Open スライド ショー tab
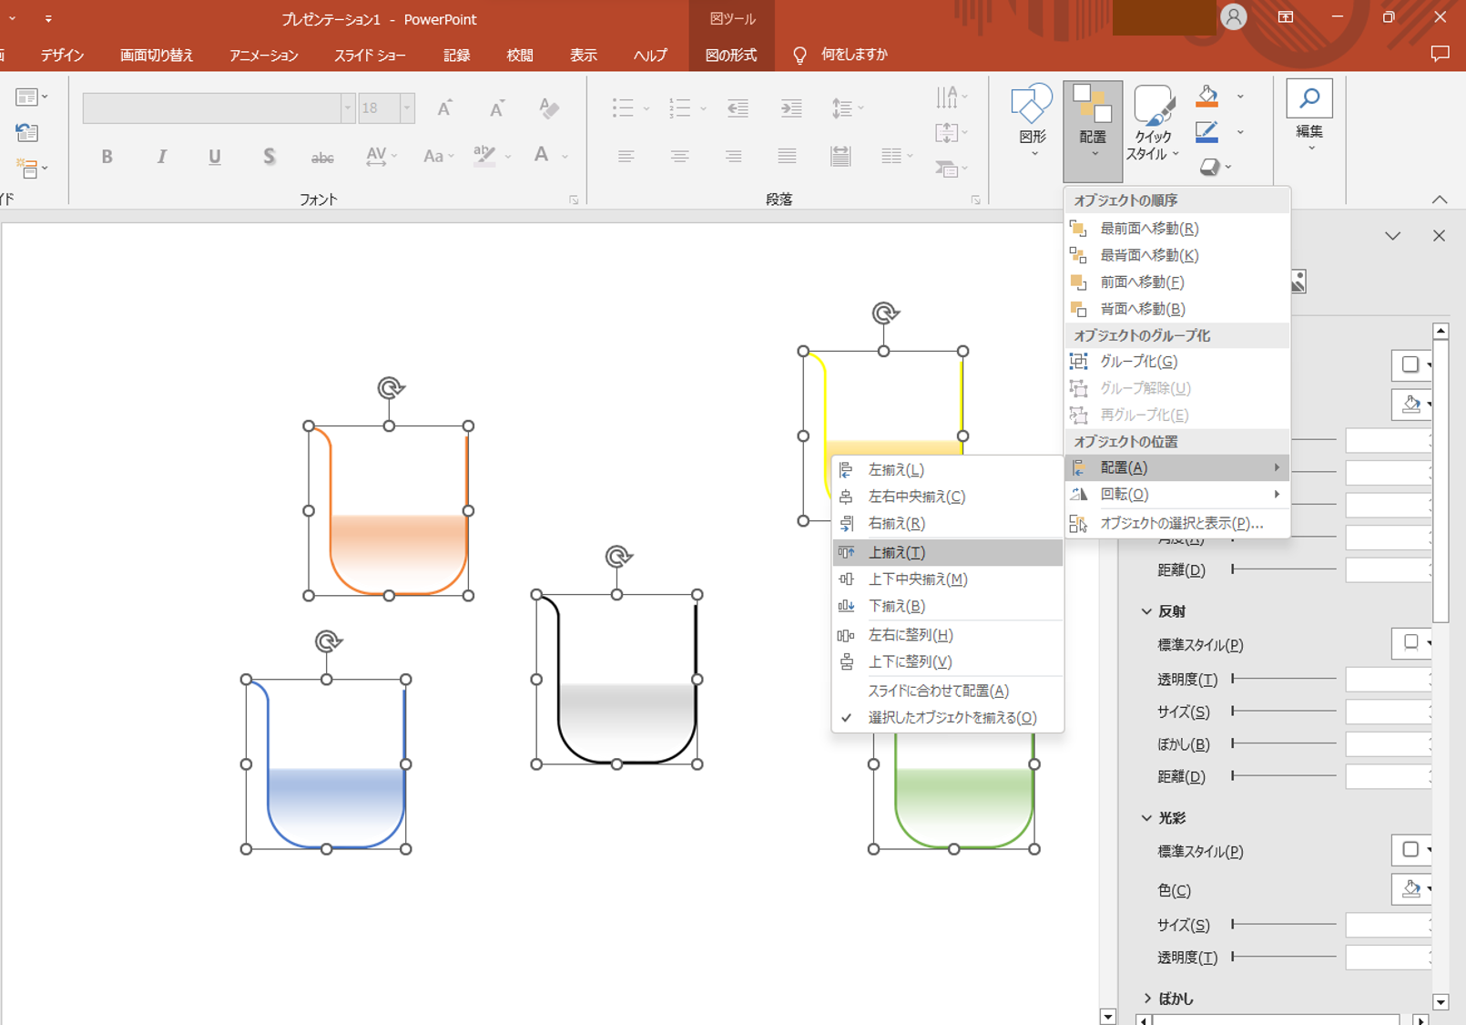The width and height of the screenshot is (1466, 1025). (370, 56)
